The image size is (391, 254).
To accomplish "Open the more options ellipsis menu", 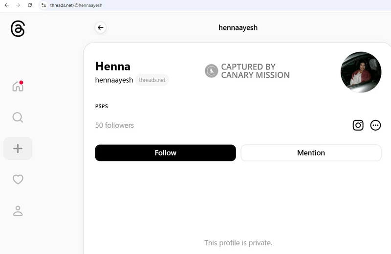I will tap(375, 125).
